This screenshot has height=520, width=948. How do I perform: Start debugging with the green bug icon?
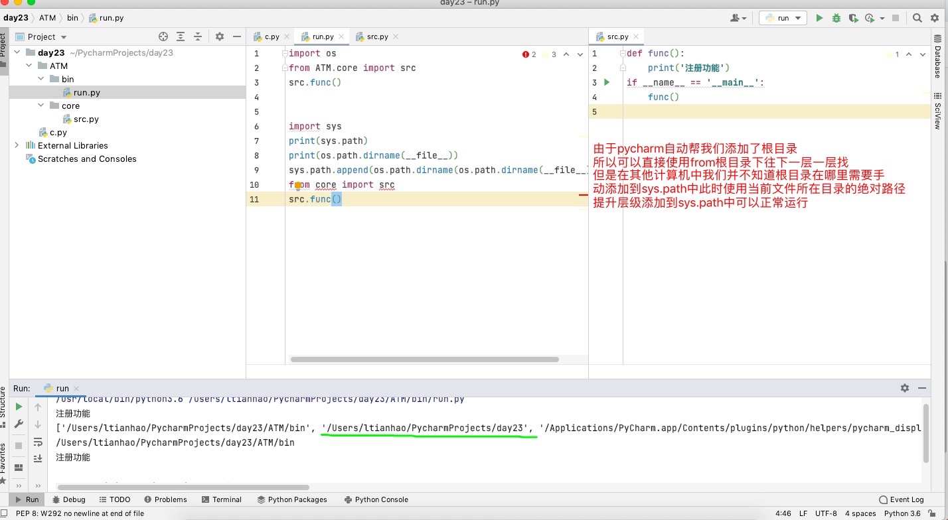[x=836, y=19]
